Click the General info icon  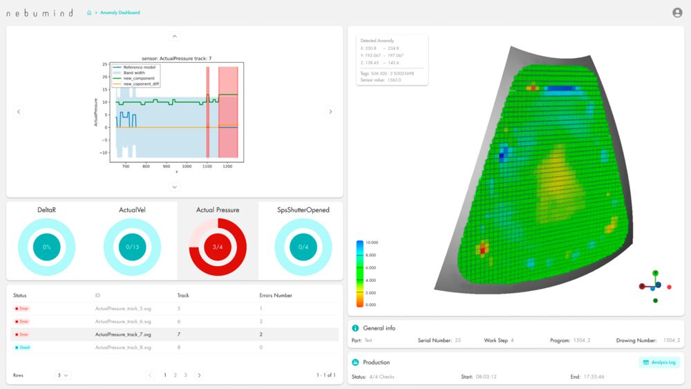click(356, 328)
